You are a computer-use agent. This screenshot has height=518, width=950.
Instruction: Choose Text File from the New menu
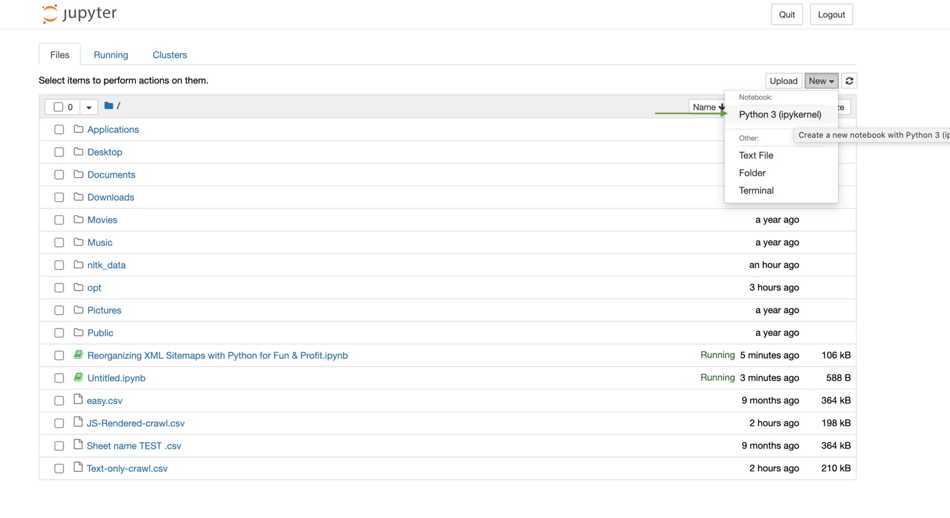[x=756, y=155]
